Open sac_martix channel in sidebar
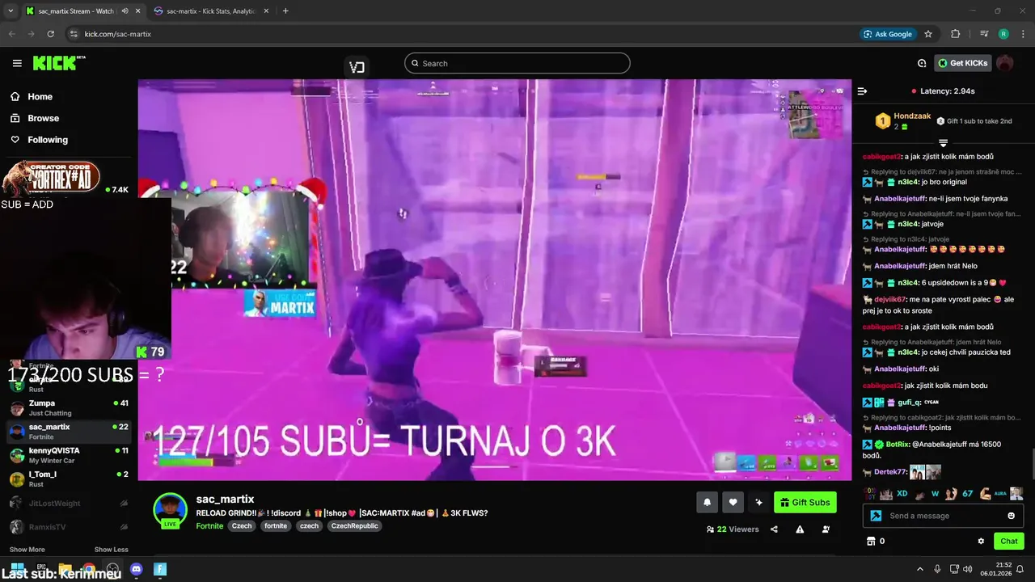 pyautogui.click(x=68, y=432)
